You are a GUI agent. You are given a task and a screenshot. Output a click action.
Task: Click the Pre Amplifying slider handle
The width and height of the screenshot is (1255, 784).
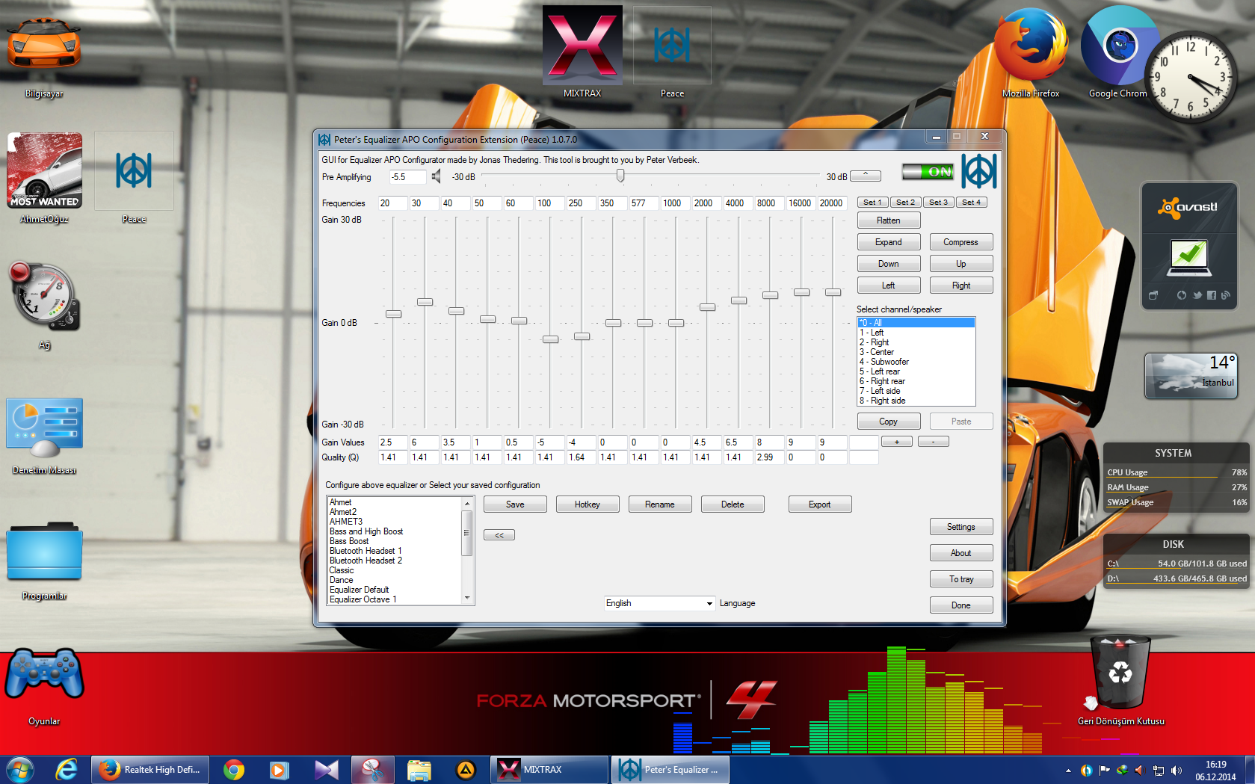coord(620,176)
